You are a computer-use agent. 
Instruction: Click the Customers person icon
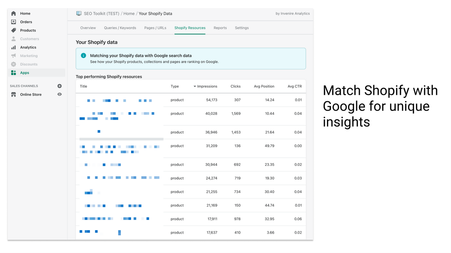[x=13, y=39]
